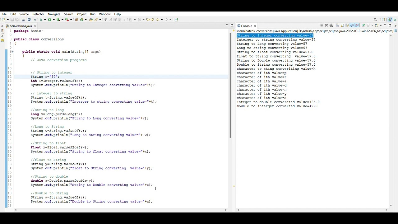
Task: Click the New Java Package icon
Action: [76, 20]
